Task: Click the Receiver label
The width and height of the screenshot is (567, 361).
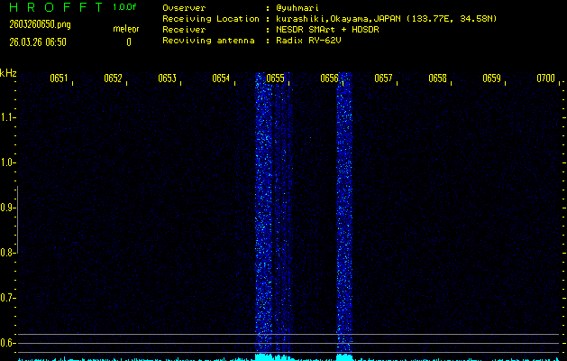Action: [x=184, y=30]
